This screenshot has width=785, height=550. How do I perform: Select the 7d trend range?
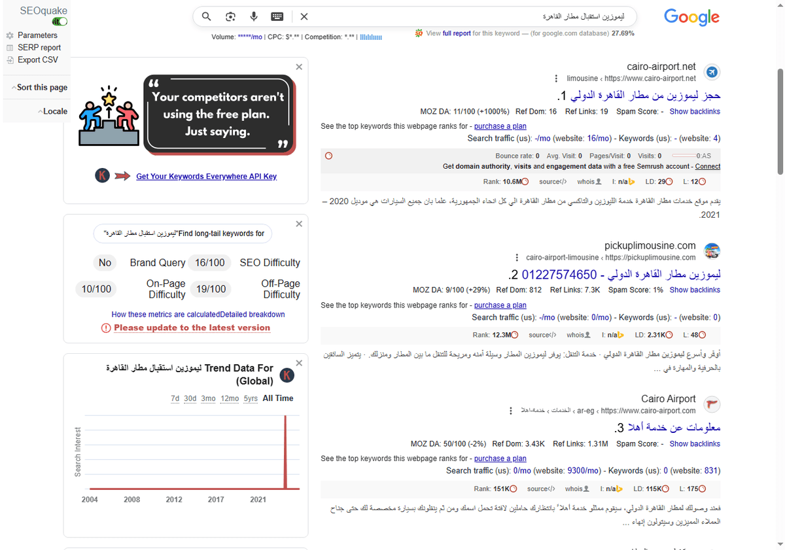(175, 398)
